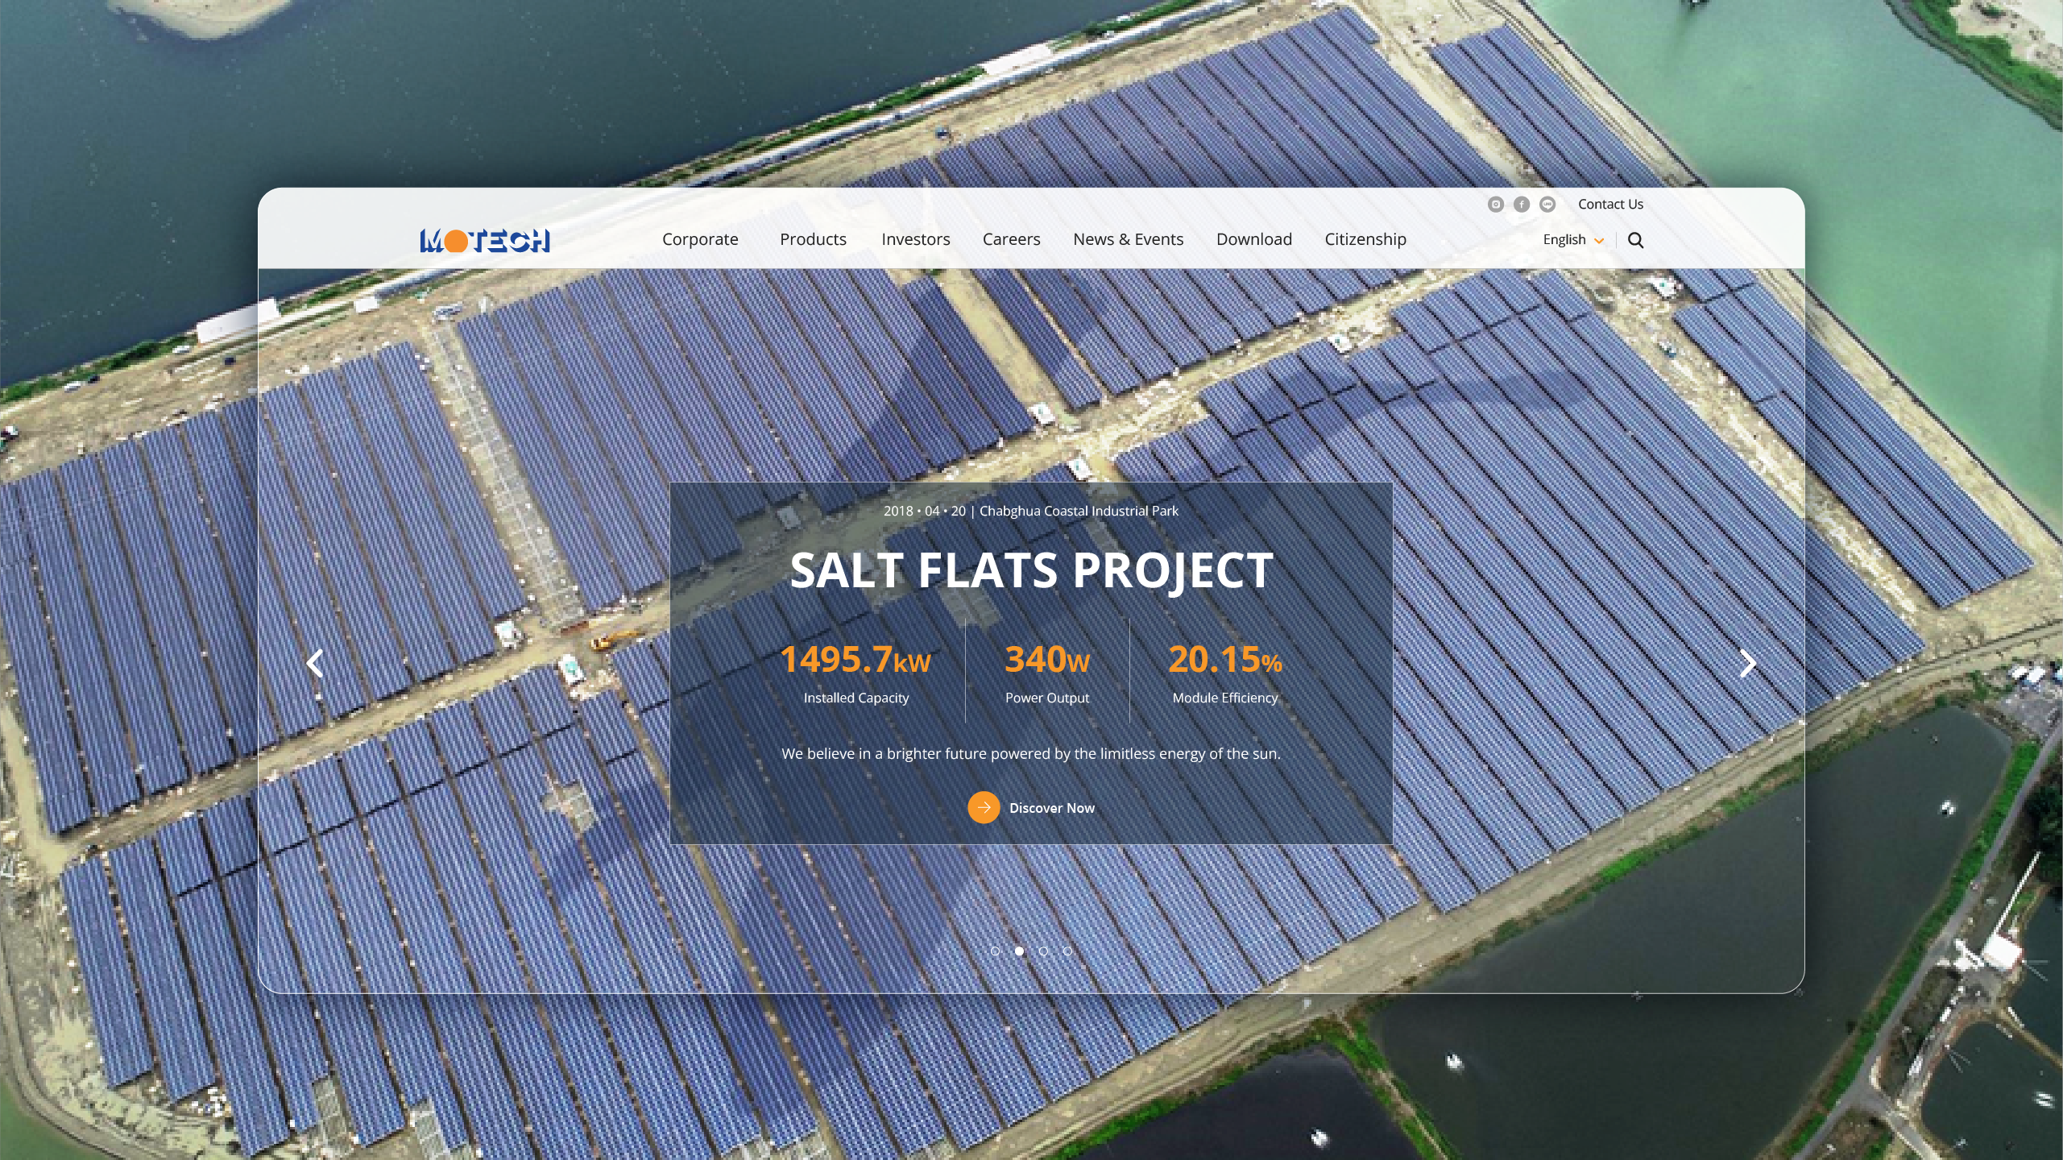Select the third carousel dot
Screen dimensions: 2063x1160
[1043, 951]
